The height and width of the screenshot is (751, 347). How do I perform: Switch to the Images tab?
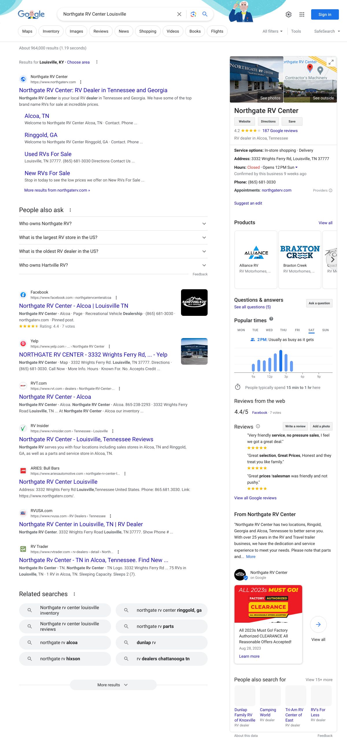76,31
